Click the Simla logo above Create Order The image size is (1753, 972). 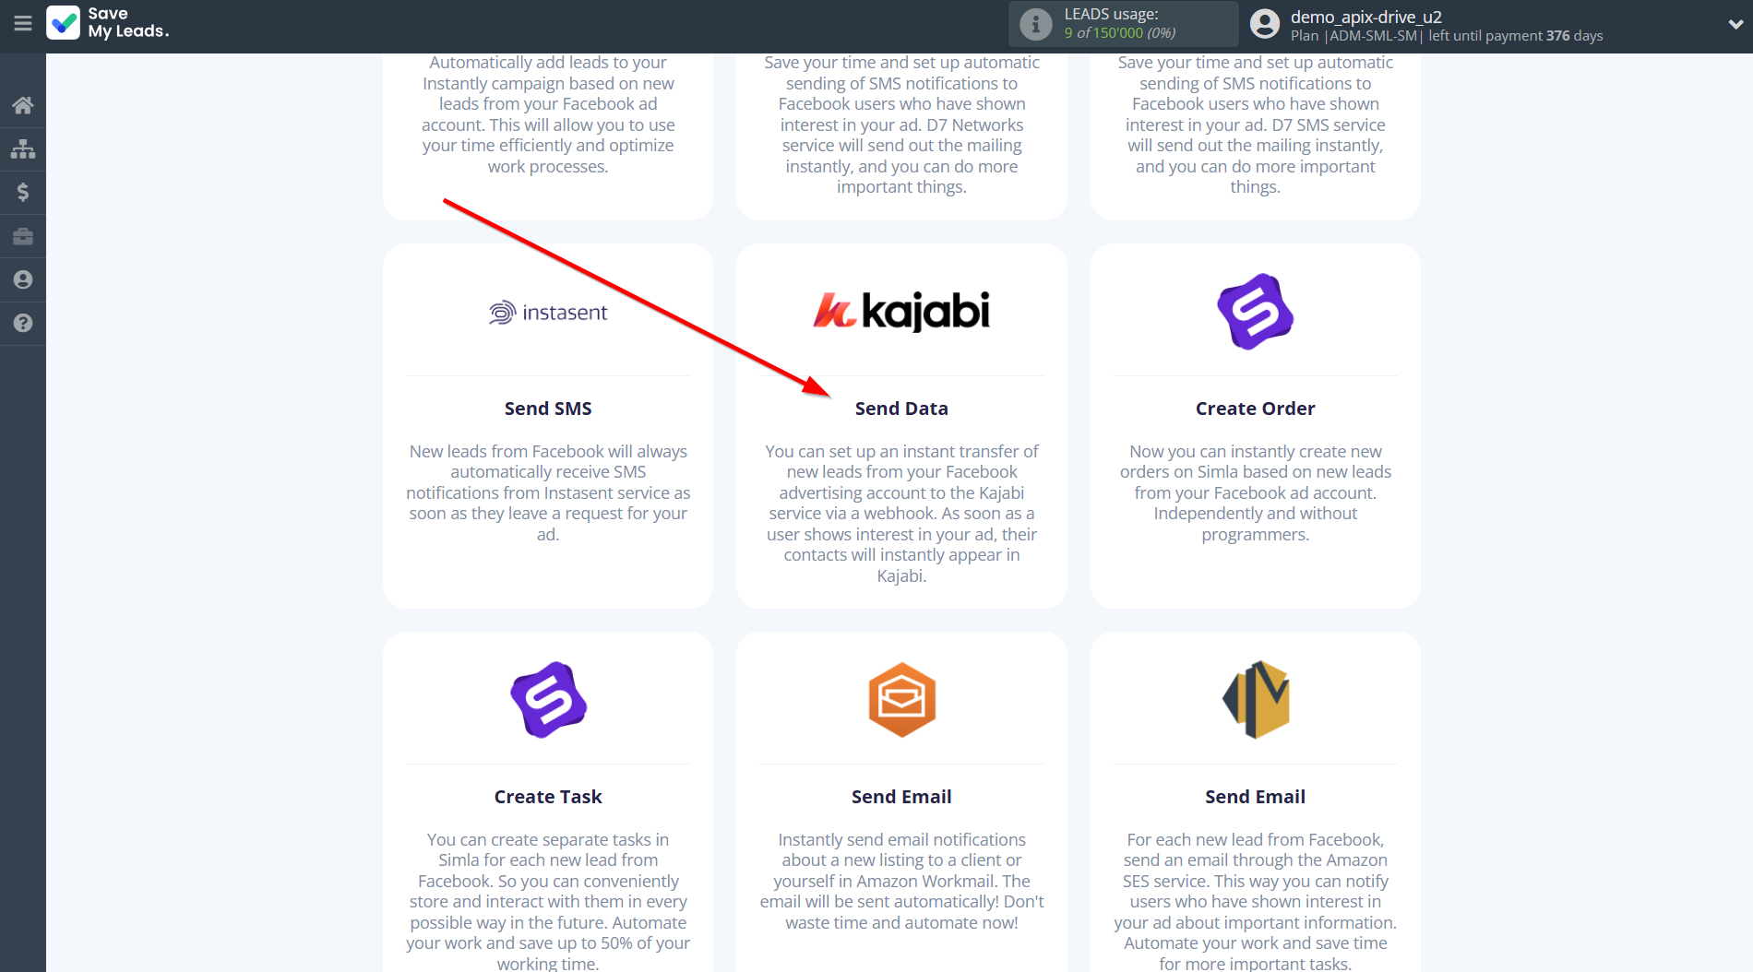pyautogui.click(x=1255, y=312)
